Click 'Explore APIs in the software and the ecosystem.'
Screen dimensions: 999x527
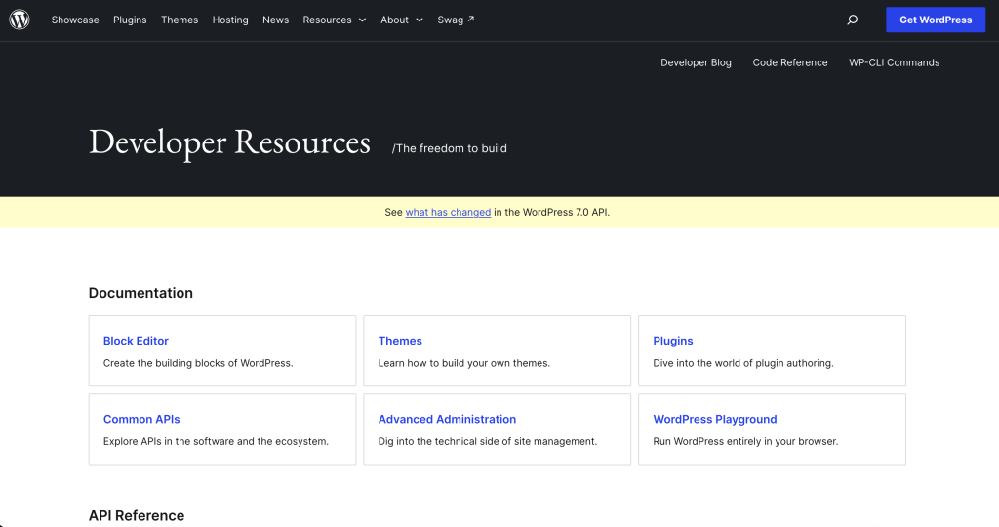(x=216, y=442)
